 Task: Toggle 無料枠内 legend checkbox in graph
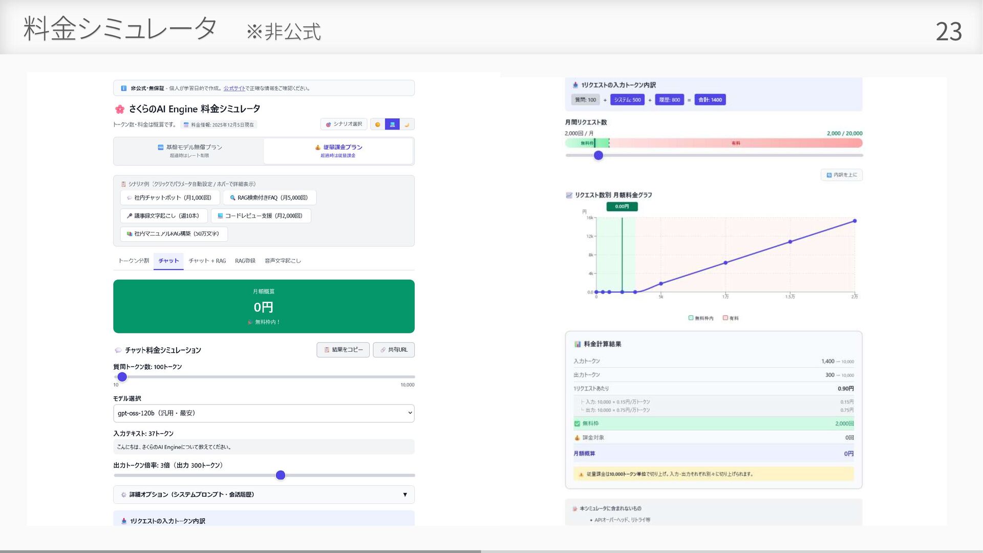[691, 318]
